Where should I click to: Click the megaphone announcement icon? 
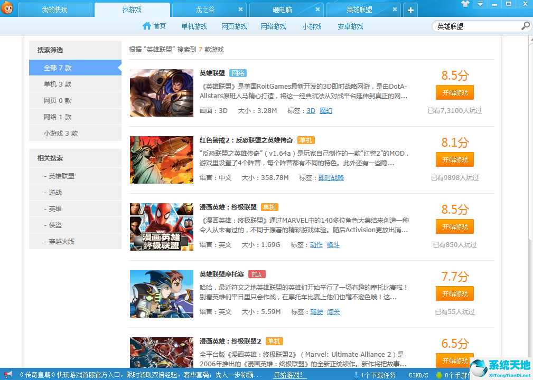8,375
